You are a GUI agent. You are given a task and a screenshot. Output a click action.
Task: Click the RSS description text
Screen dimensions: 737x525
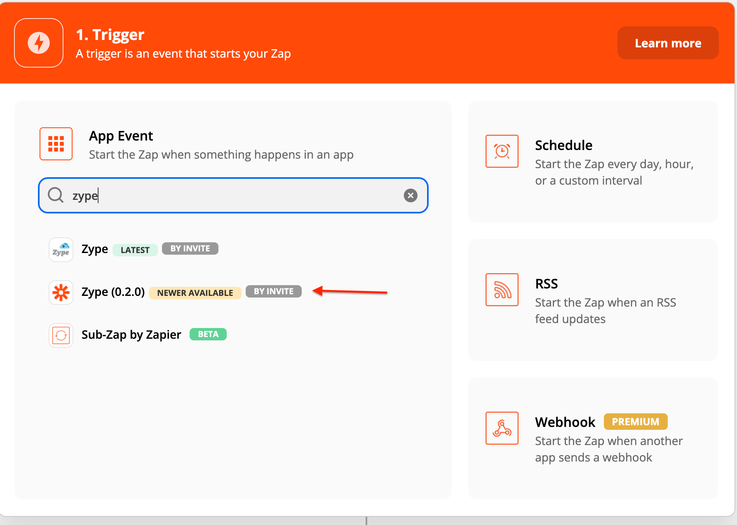[606, 311]
